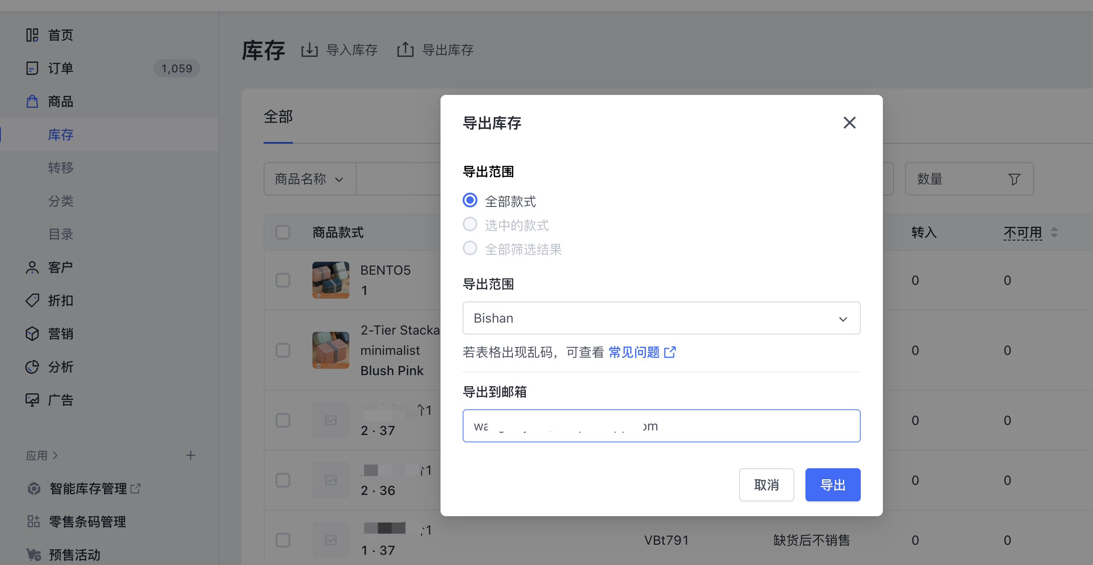This screenshot has height=565, width=1093.
Task: Click the 导出库存 header button
Action: pos(435,50)
